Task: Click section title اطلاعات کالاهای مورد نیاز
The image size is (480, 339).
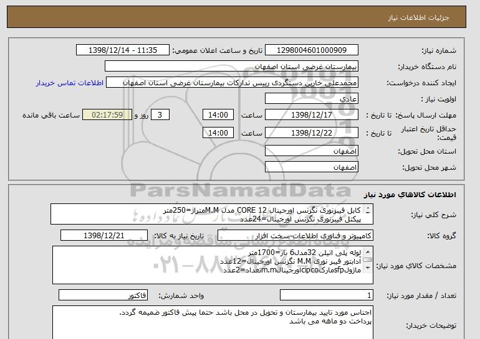Action: [x=410, y=195]
